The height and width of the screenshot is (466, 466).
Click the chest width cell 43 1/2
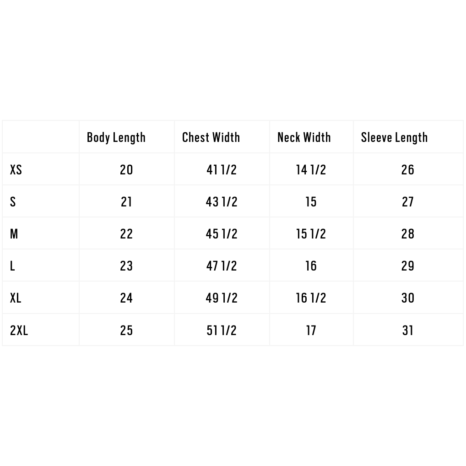pos(222,202)
